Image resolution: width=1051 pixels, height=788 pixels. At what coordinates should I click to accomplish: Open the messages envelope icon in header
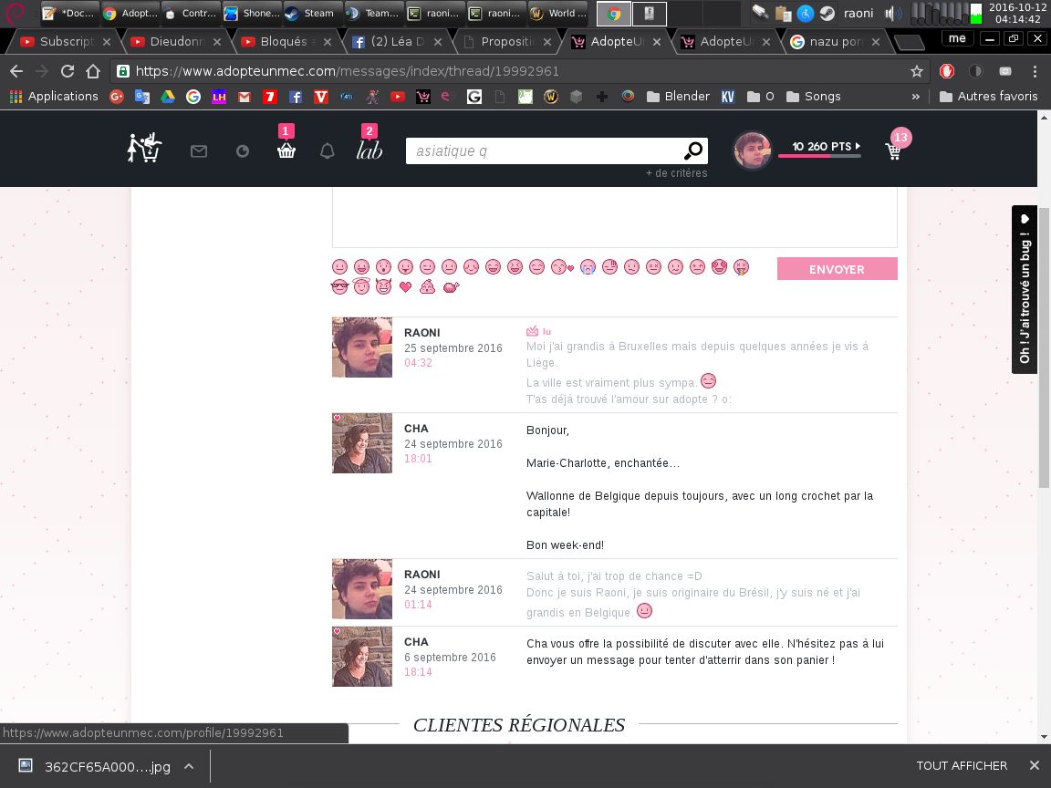click(198, 151)
